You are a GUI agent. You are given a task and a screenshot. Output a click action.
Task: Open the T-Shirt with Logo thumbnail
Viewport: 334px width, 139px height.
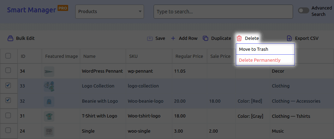tap(49, 116)
